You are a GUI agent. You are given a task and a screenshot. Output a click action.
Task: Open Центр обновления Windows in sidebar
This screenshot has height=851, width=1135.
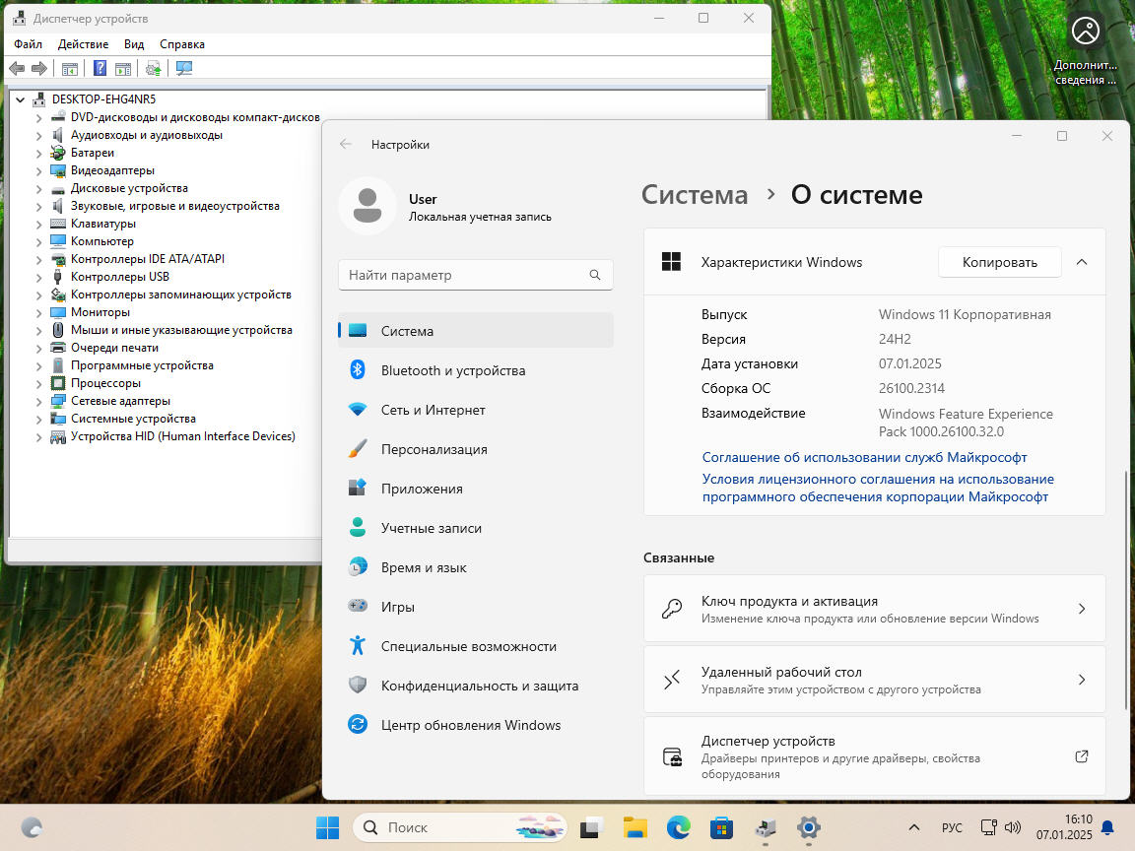click(470, 725)
